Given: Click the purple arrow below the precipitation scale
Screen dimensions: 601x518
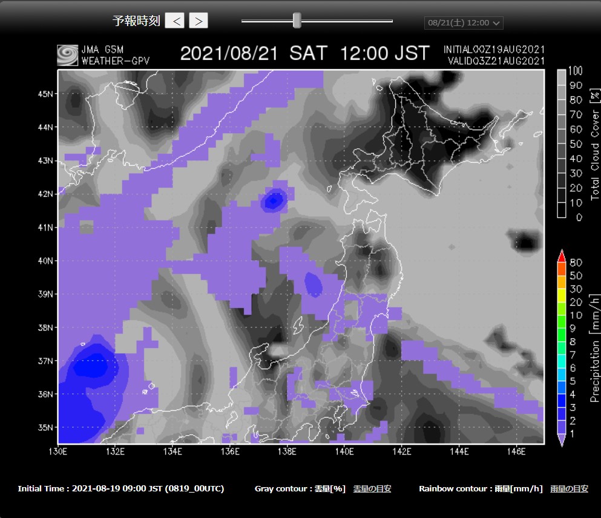Looking at the screenshot, I should [x=561, y=440].
